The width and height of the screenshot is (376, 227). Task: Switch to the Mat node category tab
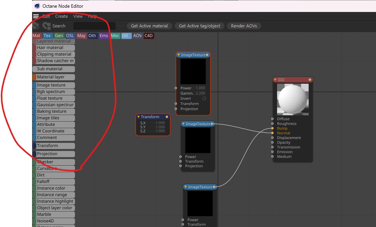(x=37, y=36)
